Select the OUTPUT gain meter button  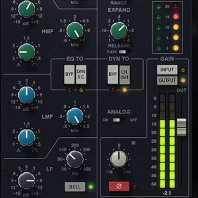pyautogui.click(x=167, y=80)
